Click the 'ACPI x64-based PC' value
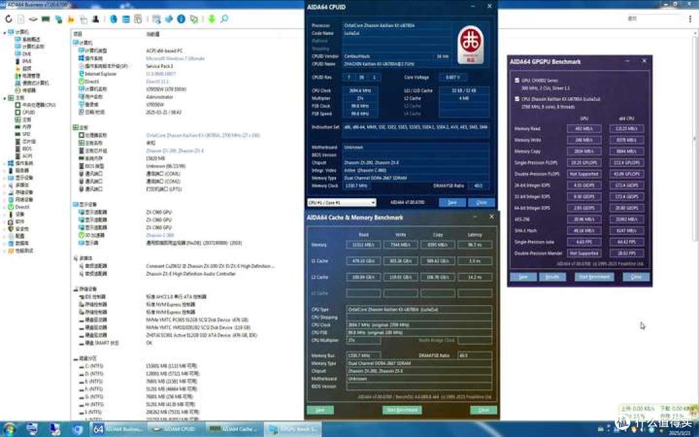 pyautogui.click(x=164, y=51)
